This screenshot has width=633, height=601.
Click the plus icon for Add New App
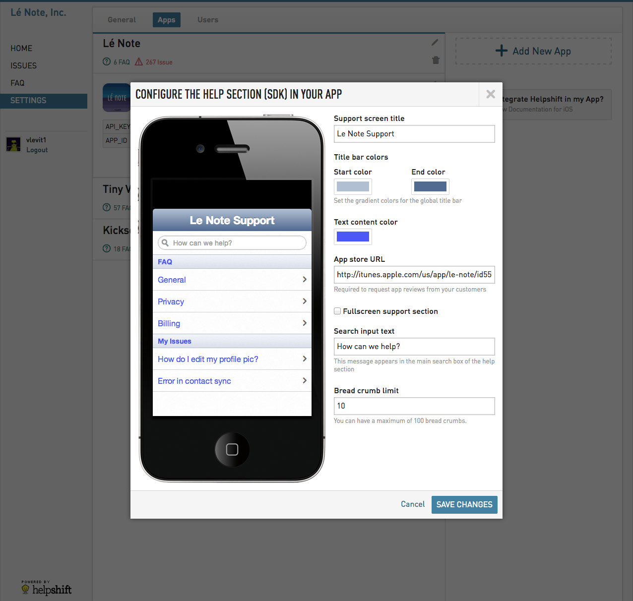coord(502,51)
